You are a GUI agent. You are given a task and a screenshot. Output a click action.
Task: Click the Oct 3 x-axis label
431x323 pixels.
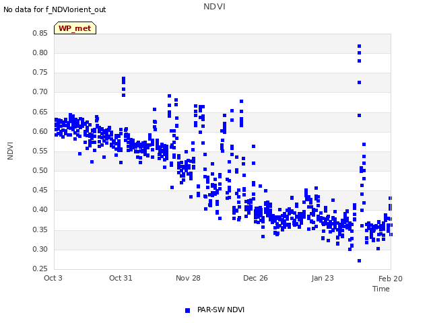pos(53,278)
